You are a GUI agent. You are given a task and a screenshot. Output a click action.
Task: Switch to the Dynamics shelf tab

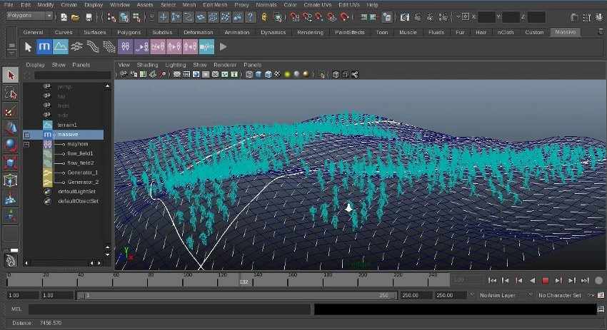click(x=273, y=32)
